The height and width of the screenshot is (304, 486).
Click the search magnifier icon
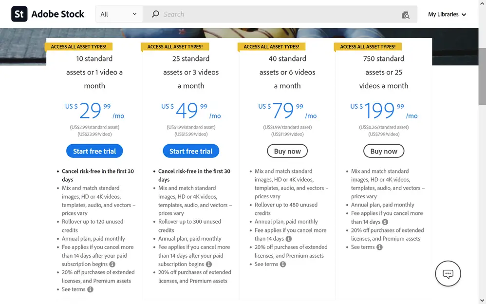pos(155,14)
